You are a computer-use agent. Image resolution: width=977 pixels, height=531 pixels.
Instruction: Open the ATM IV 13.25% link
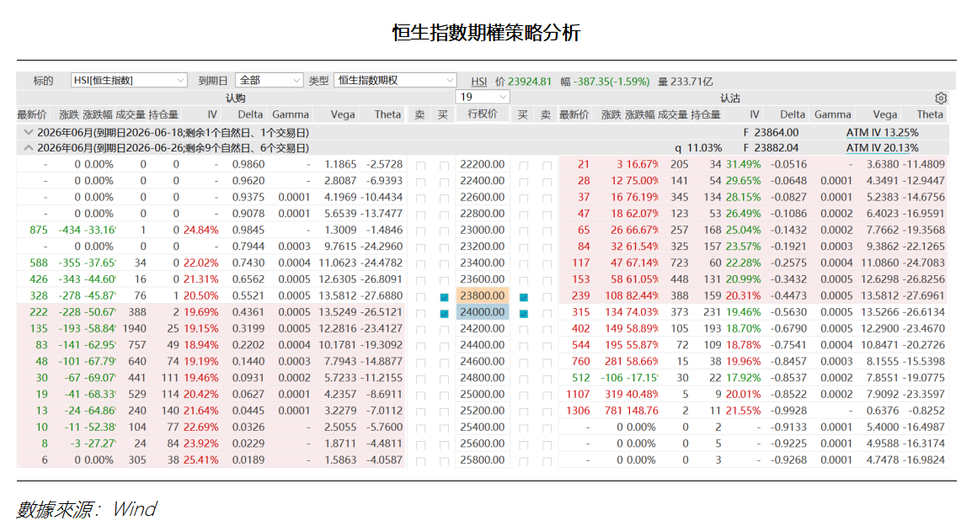point(882,133)
